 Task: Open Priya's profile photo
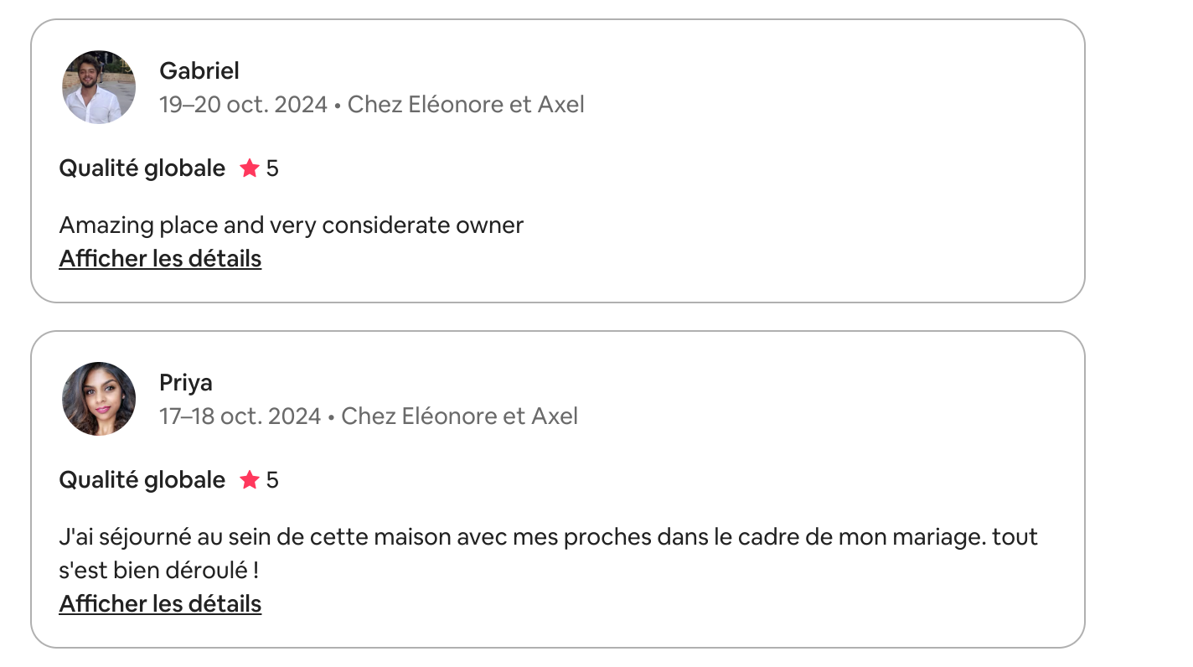pos(99,399)
